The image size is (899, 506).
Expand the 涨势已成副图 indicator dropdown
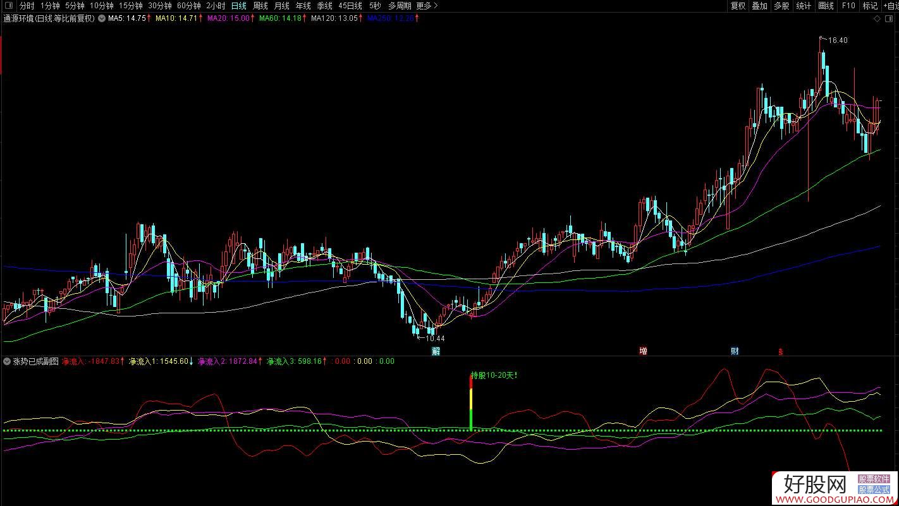click(7, 361)
